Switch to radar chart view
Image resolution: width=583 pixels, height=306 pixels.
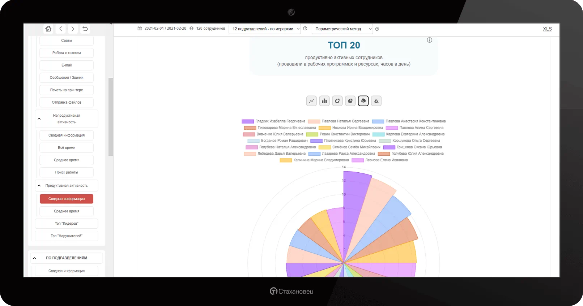(376, 101)
